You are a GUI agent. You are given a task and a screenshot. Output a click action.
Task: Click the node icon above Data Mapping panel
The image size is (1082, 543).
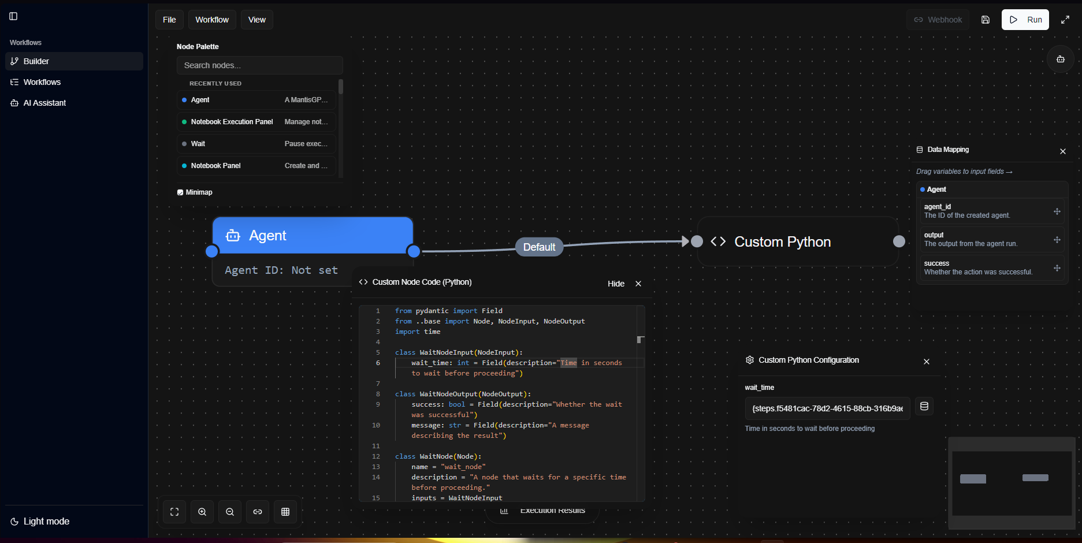pos(1060,59)
